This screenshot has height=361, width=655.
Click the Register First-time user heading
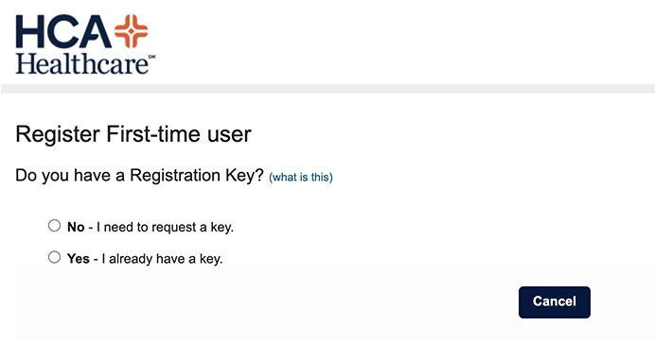click(x=133, y=134)
